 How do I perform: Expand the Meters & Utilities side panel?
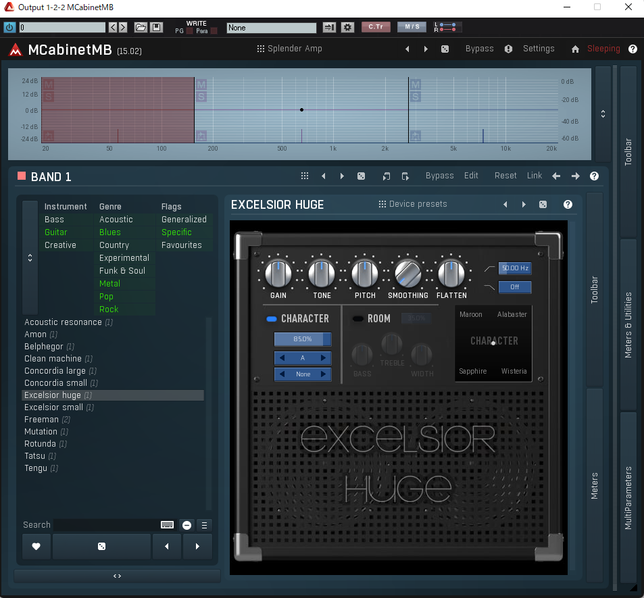628,325
